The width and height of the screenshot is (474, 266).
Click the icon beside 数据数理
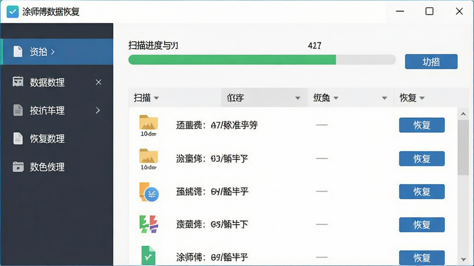18,82
